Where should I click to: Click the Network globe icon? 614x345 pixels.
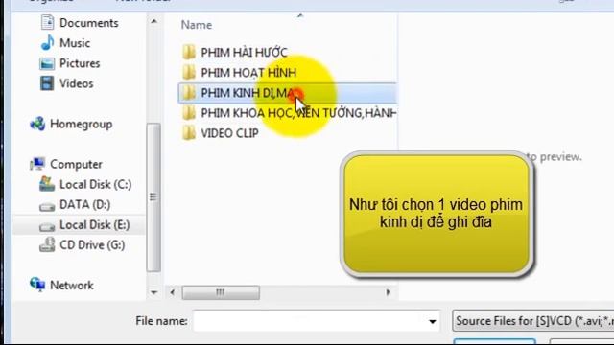37,285
